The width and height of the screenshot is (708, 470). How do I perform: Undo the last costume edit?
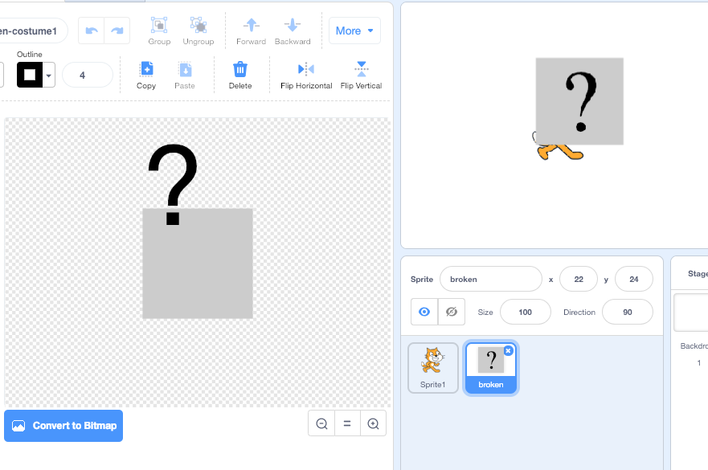91,31
